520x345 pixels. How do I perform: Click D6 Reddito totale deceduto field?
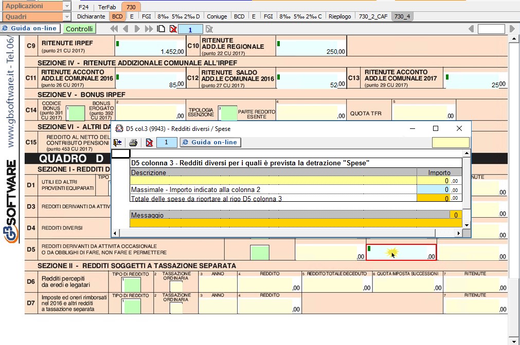[x=337, y=284]
